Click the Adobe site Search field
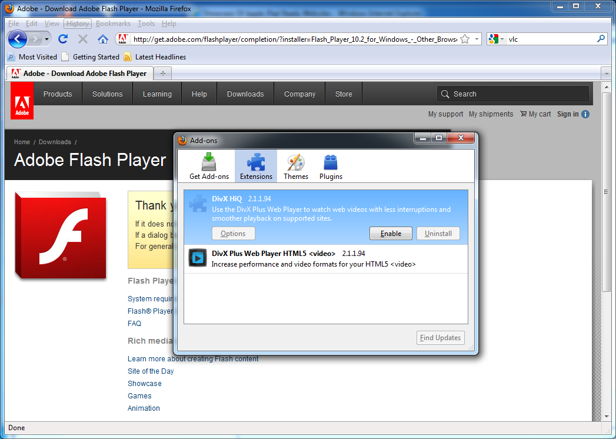Screen dimensions: 616x439 click(512, 94)
